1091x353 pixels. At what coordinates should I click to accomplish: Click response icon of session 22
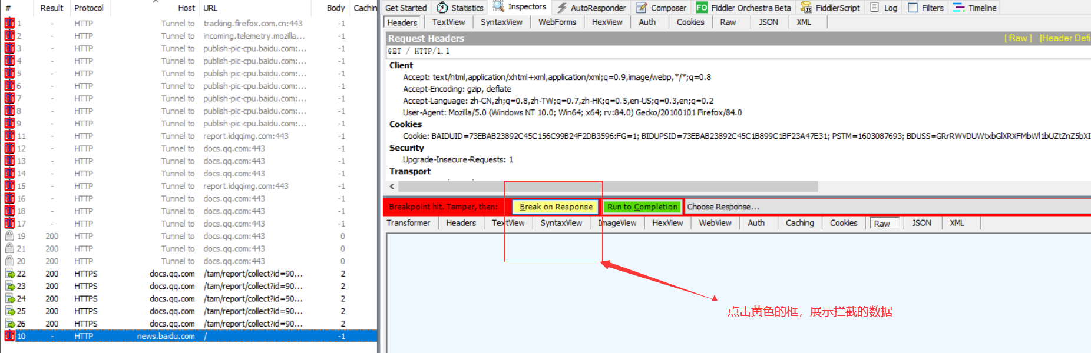pyautogui.click(x=9, y=274)
